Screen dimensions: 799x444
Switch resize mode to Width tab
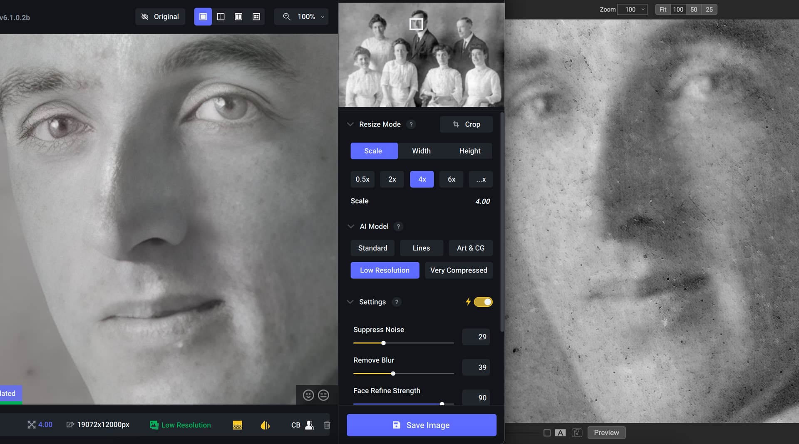pyautogui.click(x=421, y=151)
